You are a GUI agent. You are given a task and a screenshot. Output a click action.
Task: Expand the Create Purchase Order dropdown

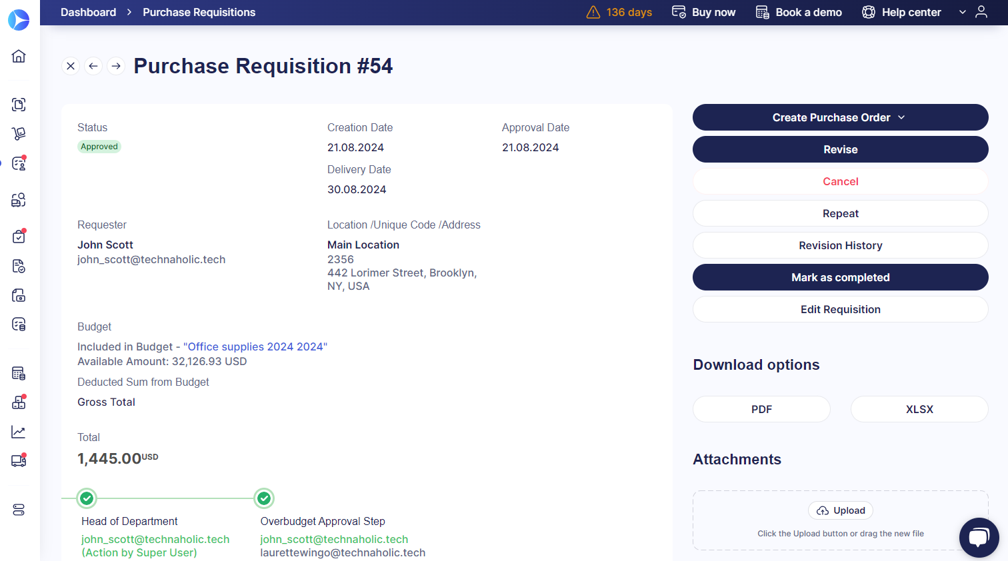[903, 117]
